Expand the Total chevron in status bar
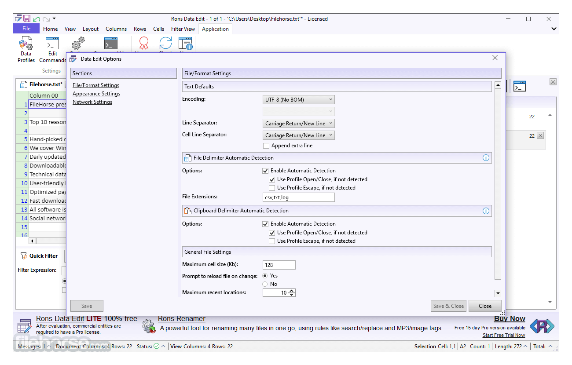Viewport: 572px width, 365px height. (x=550, y=347)
